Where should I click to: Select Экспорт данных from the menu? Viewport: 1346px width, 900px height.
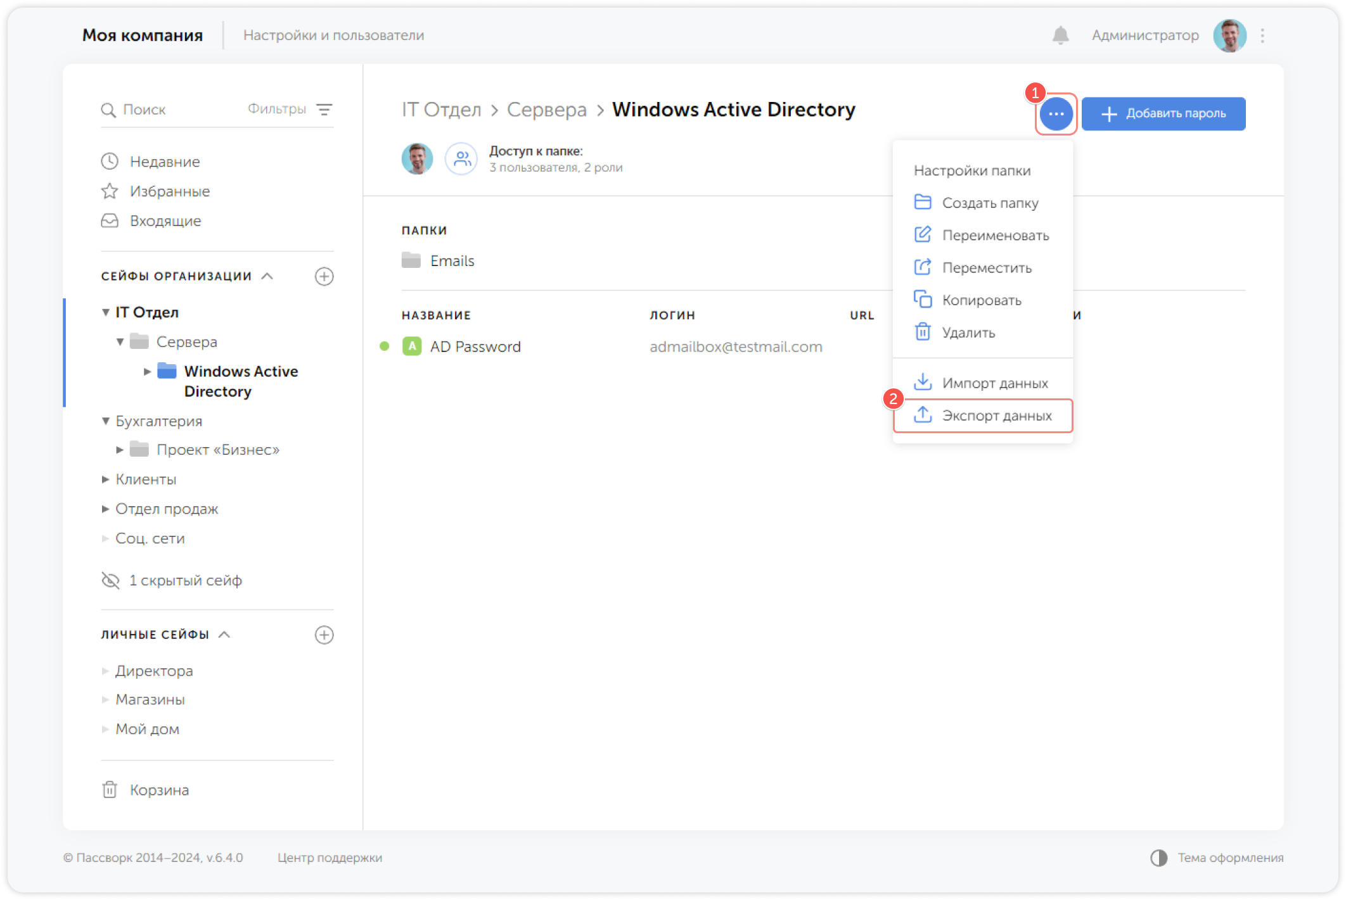[996, 415]
